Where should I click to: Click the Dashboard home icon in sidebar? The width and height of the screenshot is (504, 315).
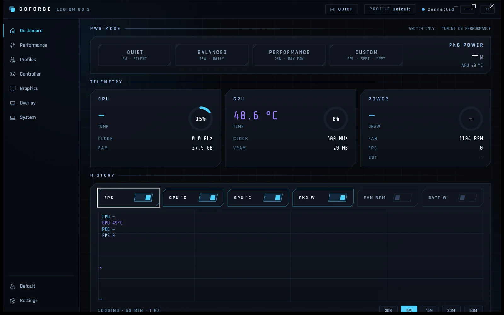13,31
